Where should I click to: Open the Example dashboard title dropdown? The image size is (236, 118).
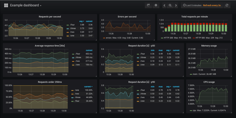pyautogui.click(x=26, y=5)
